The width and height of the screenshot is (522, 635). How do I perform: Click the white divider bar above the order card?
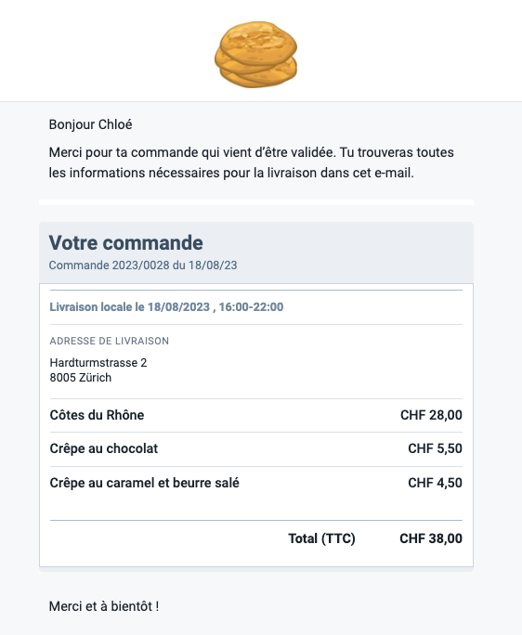pos(256,202)
